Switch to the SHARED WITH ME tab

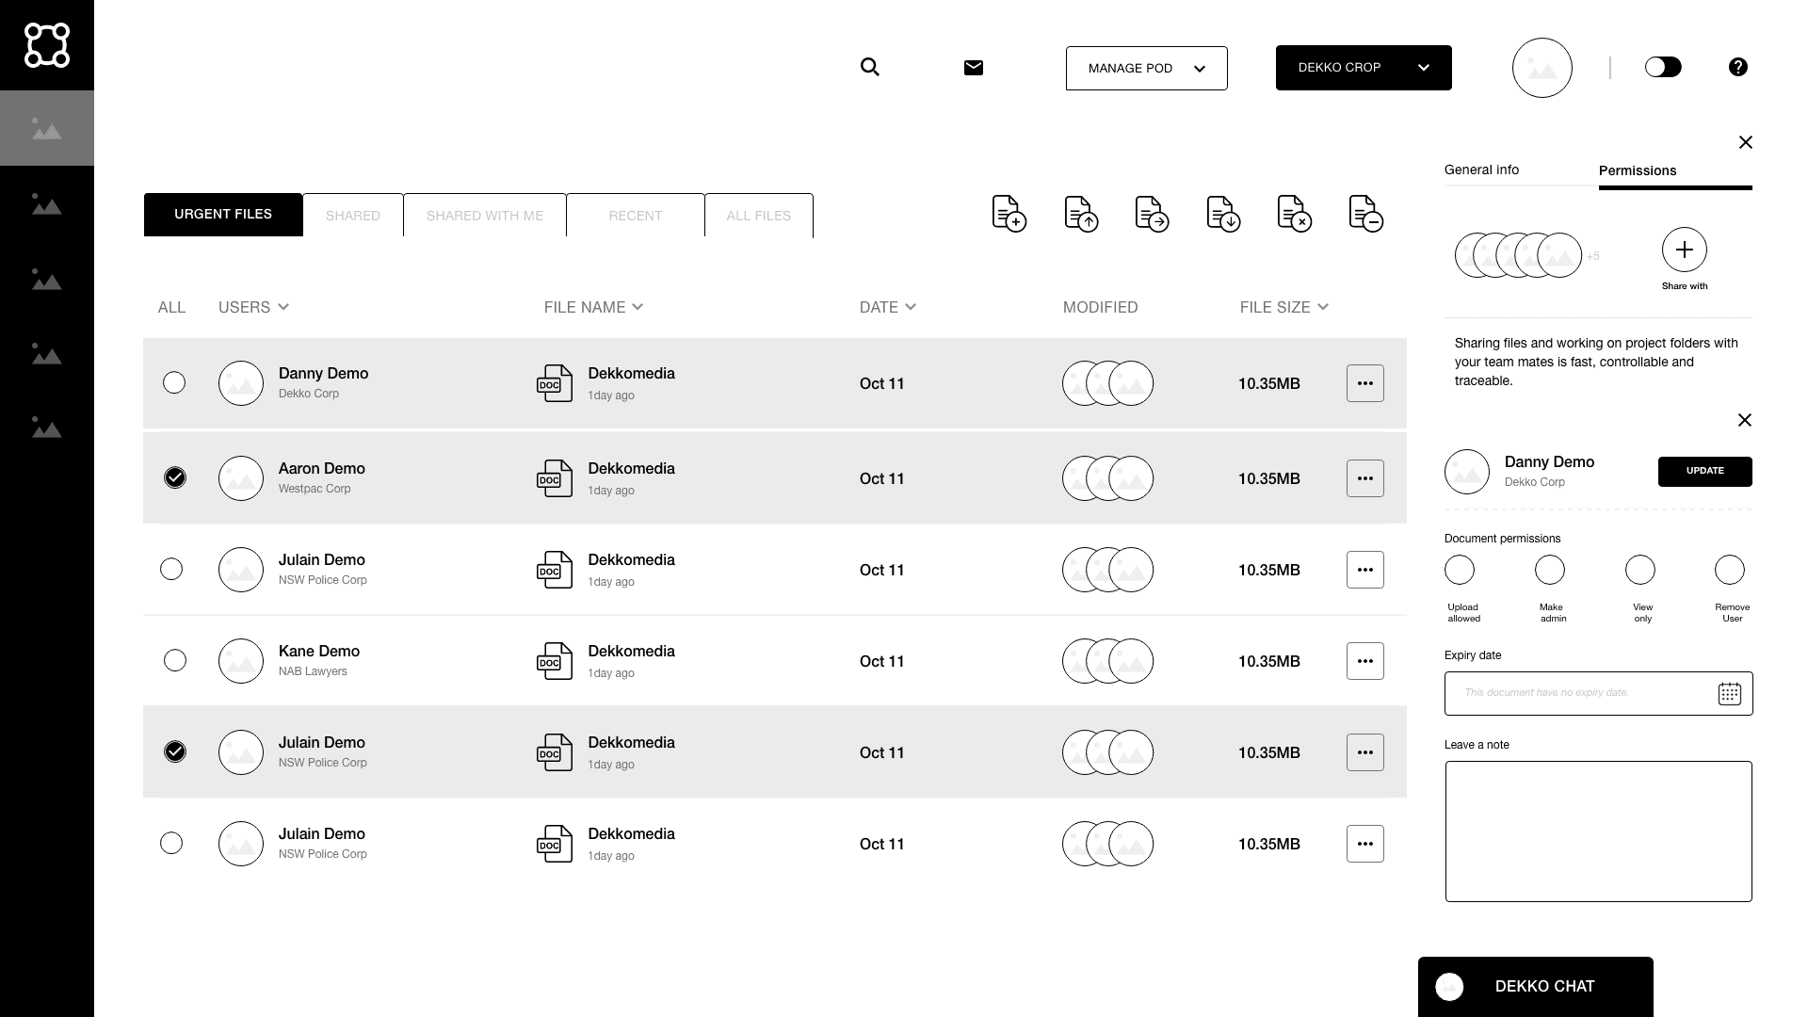click(484, 216)
